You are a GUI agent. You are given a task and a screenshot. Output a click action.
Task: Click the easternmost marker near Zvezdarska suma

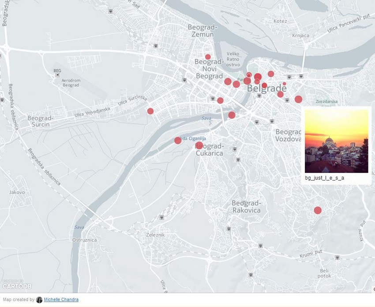click(298, 98)
